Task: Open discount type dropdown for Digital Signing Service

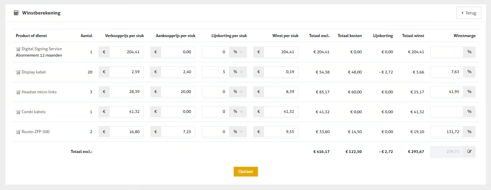Action: click(238, 52)
